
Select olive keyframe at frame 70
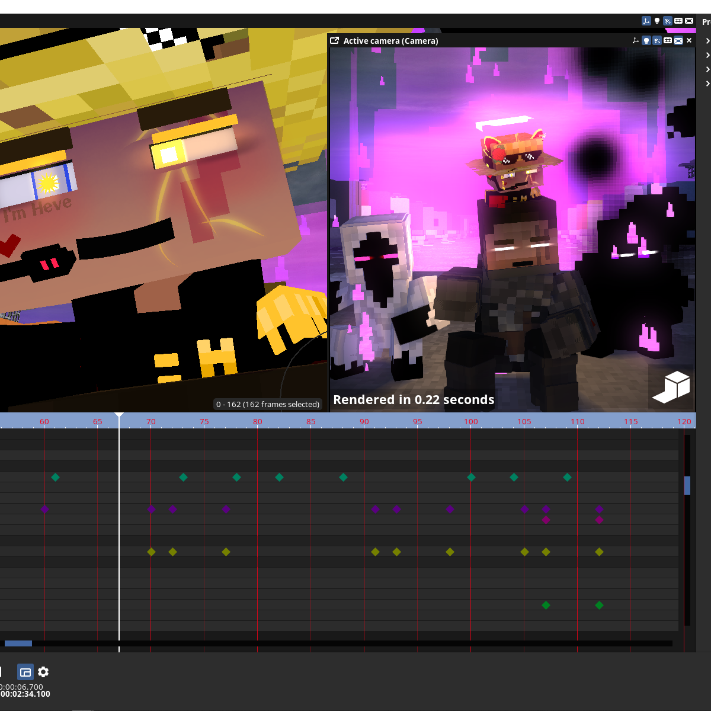151,552
